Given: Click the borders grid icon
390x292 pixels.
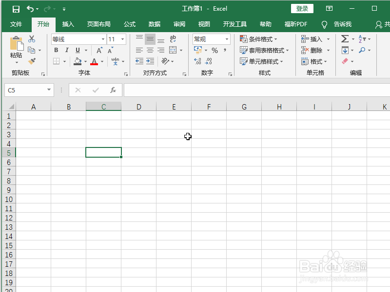Looking at the screenshot, I should point(57,61).
